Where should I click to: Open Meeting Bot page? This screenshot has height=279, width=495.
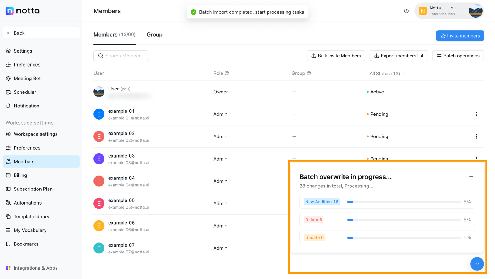point(41,78)
